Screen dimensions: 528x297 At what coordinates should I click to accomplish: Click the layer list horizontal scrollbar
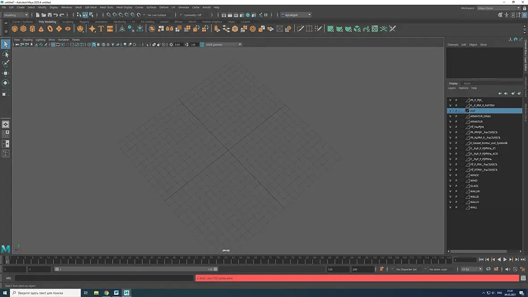pos(478,251)
